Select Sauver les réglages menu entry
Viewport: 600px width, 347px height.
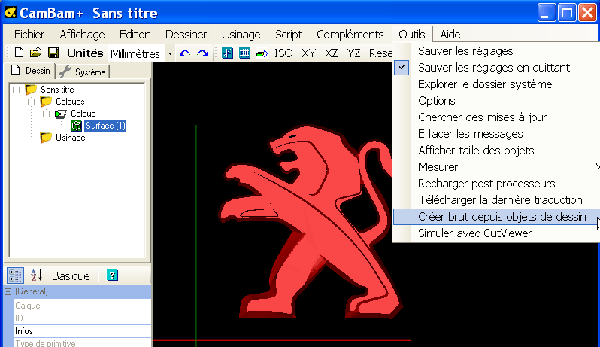(x=465, y=51)
